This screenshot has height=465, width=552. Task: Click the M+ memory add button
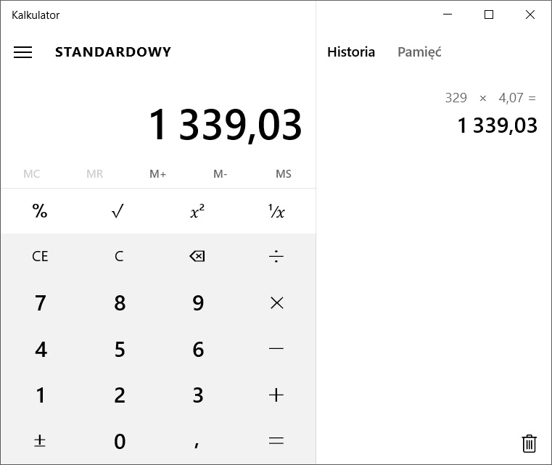(158, 174)
